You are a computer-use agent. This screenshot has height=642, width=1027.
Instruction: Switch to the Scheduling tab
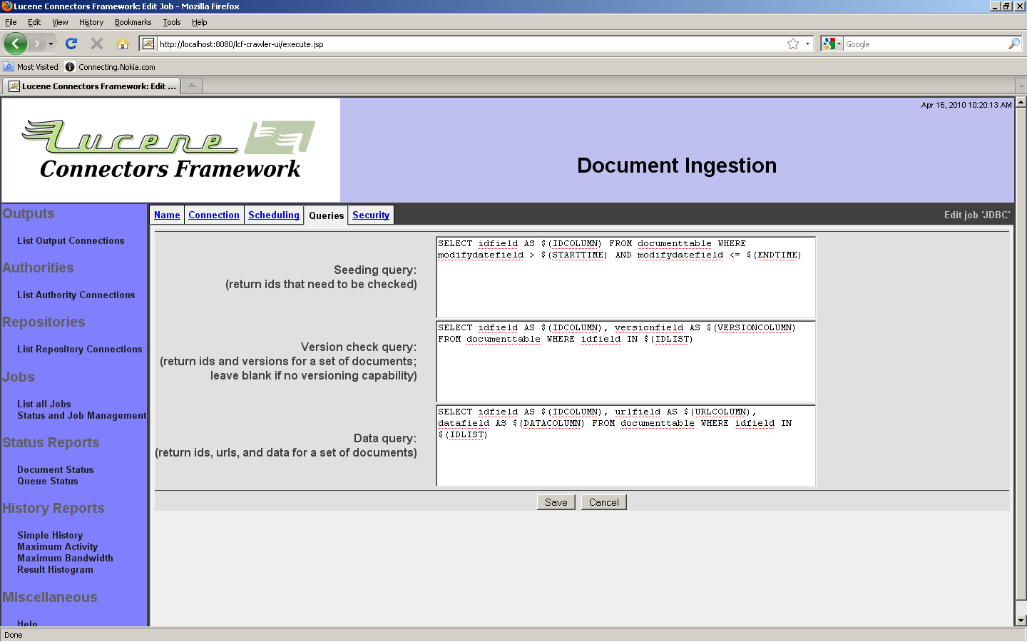tap(274, 215)
